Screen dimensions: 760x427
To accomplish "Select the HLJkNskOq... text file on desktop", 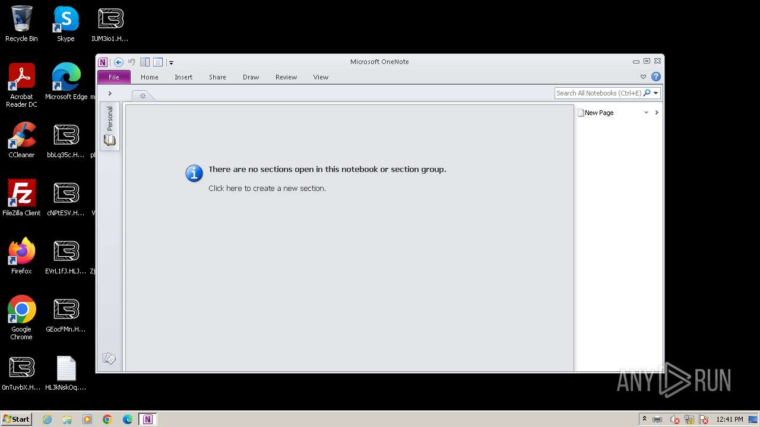I will 66,373.
